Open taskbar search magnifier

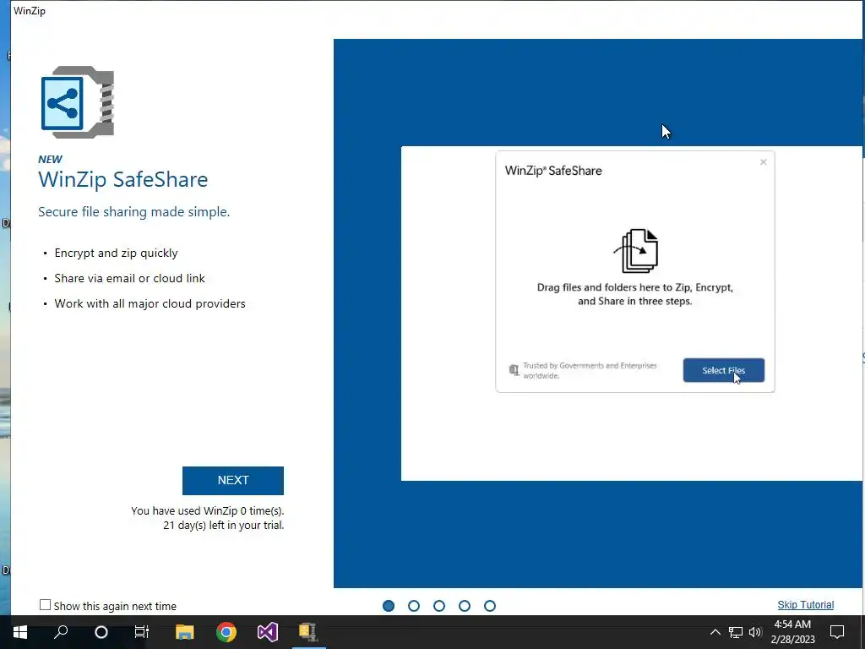point(61,632)
